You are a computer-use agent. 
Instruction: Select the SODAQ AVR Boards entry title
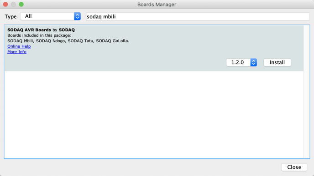pos(29,30)
